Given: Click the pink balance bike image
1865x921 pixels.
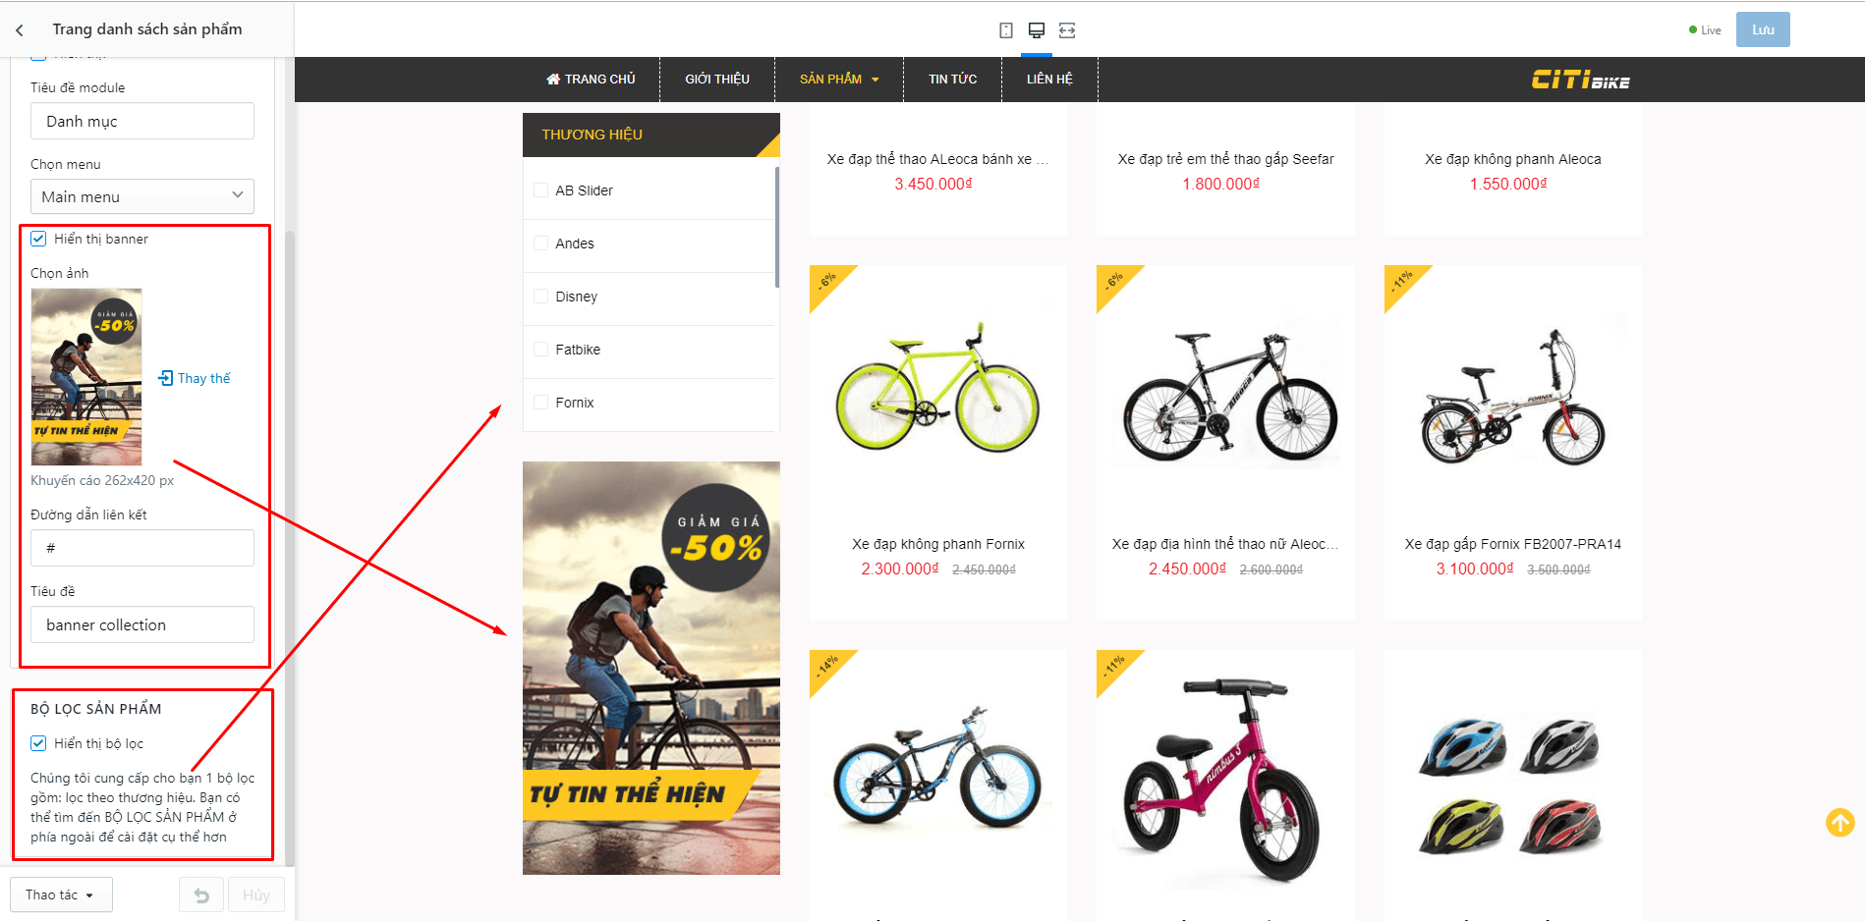Looking at the screenshot, I should click(1222, 781).
